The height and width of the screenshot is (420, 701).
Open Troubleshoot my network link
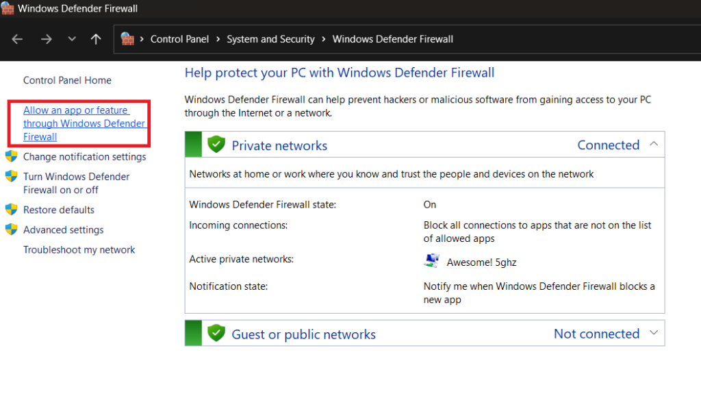point(79,249)
